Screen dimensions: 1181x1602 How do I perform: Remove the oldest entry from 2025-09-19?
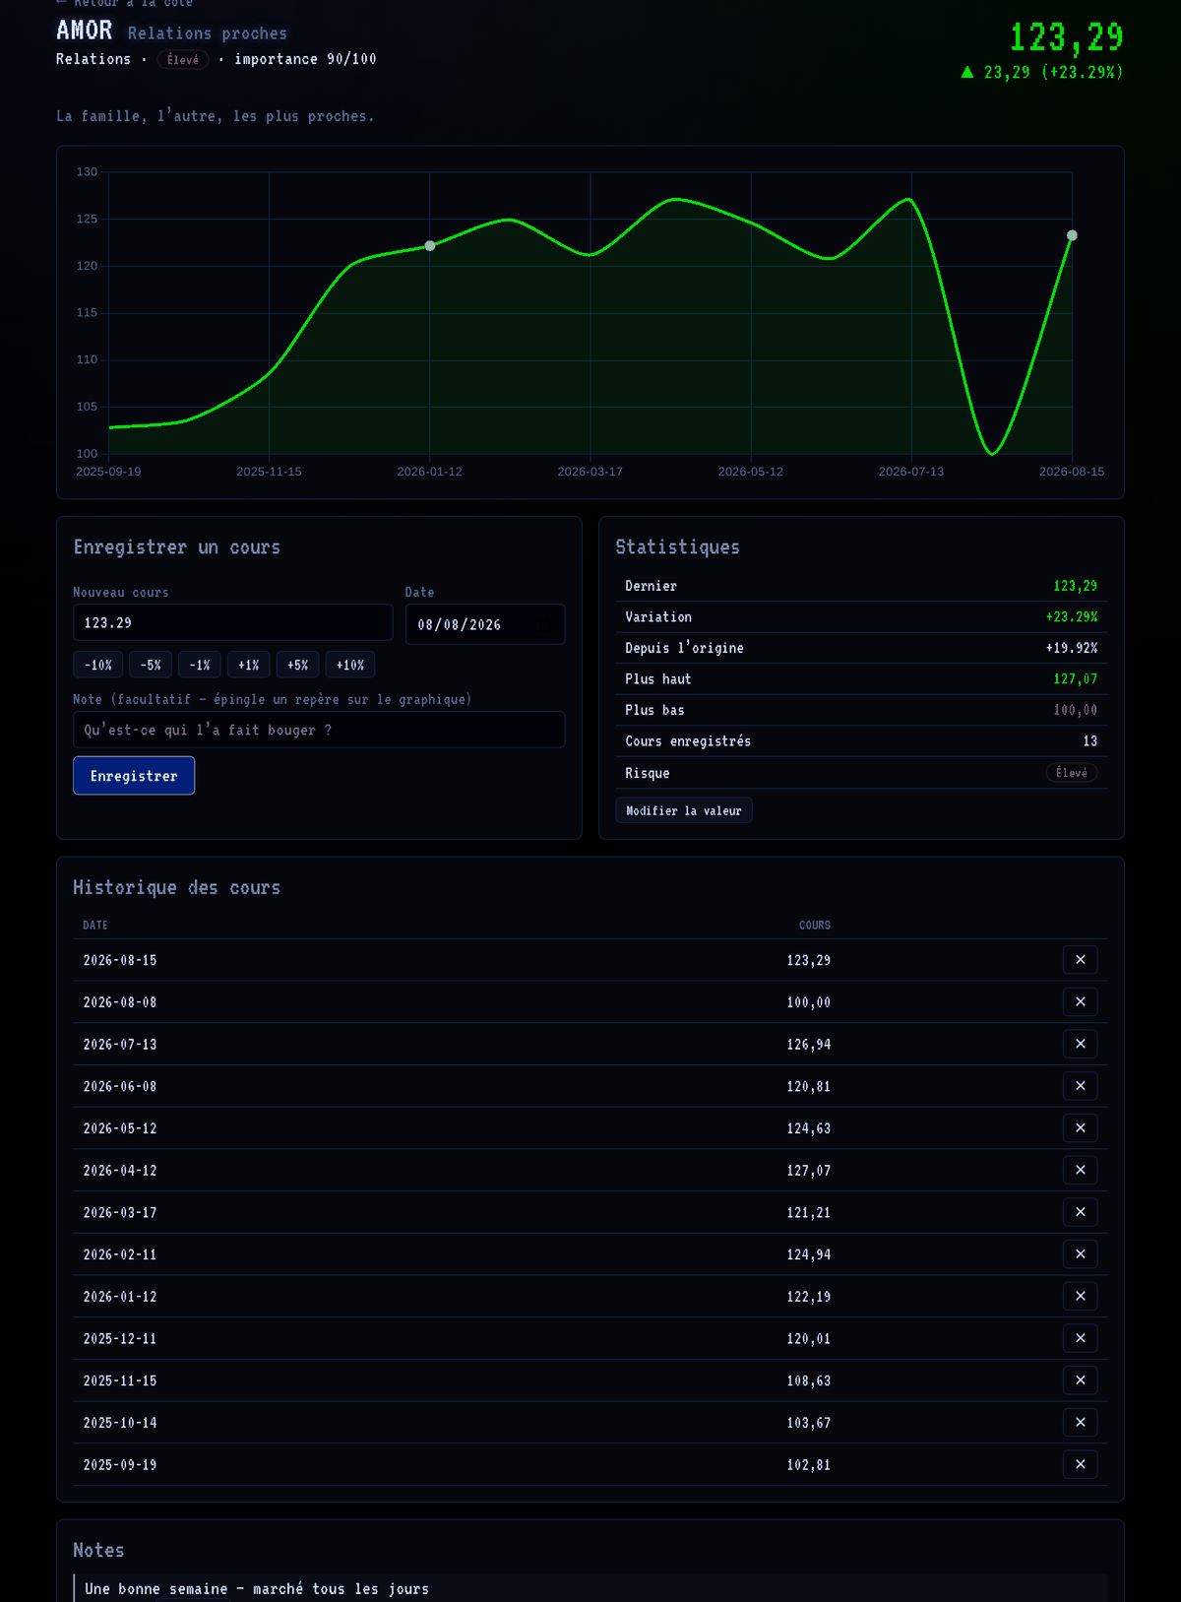(x=1080, y=1464)
